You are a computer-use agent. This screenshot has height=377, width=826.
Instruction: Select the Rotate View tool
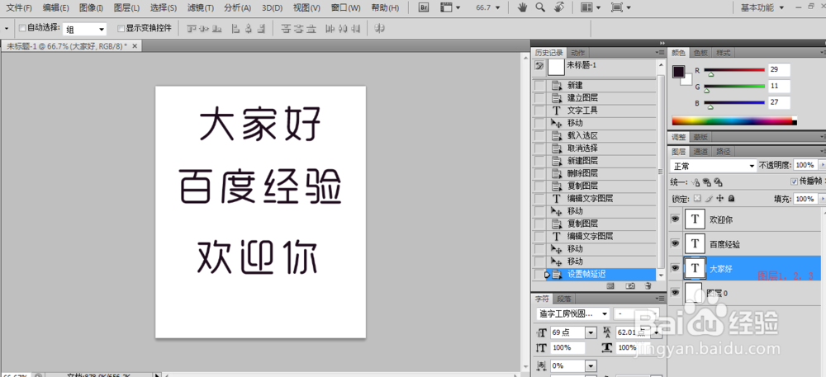(559, 7)
